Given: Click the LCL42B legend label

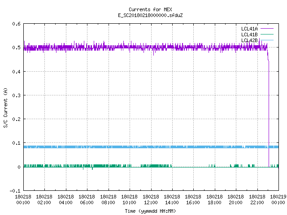Looking at the screenshot, I should coord(249,40).
